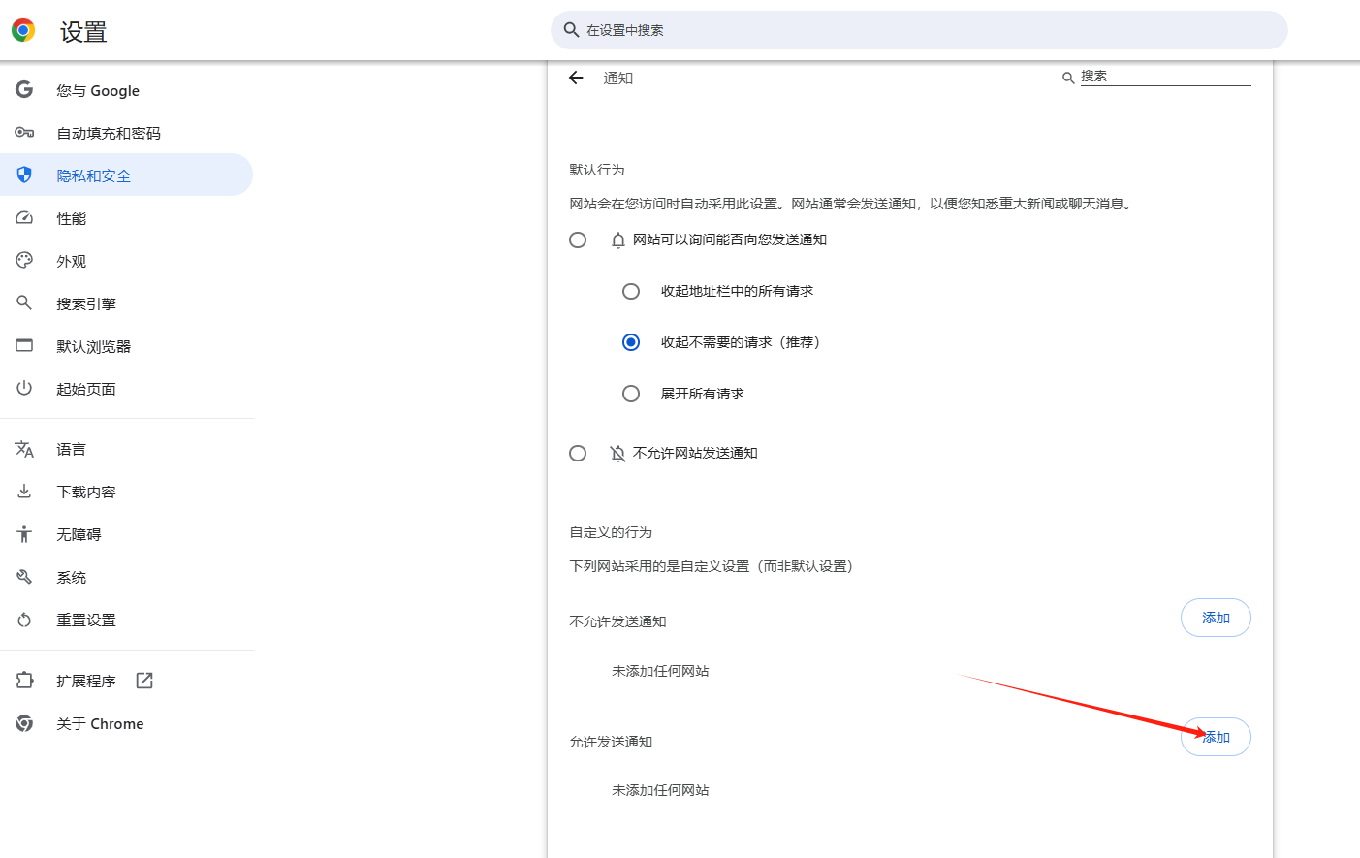The width and height of the screenshot is (1360, 858).
Task: Click the shield icon for privacy and security
Action: [x=24, y=175]
